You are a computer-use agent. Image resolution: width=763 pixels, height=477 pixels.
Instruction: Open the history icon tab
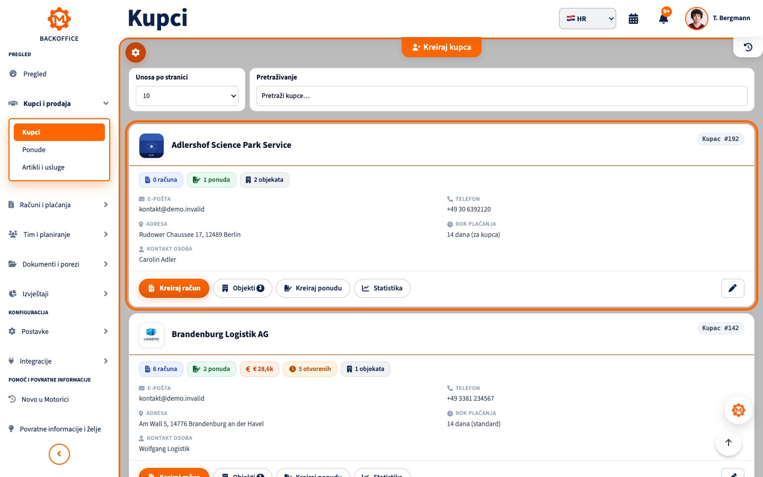(748, 47)
